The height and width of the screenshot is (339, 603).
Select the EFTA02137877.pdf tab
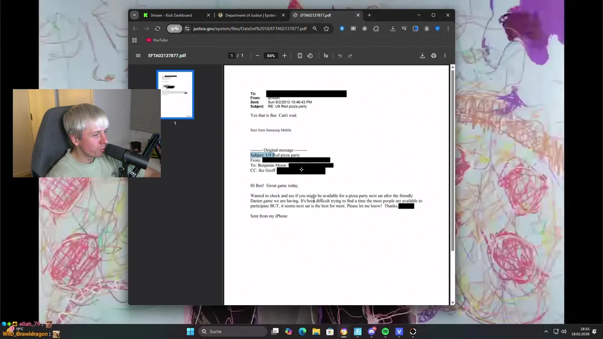tap(326, 15)
